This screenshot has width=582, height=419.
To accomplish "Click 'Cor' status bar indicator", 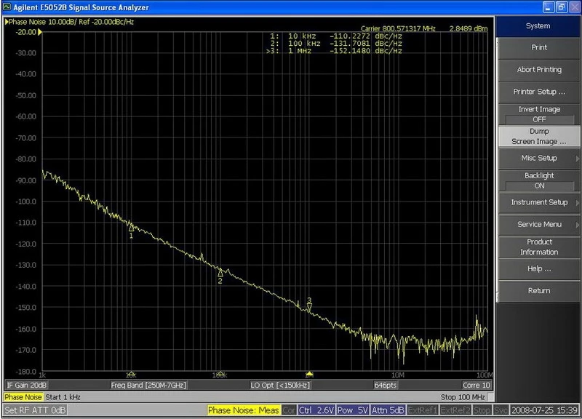I will pos(289,410).
